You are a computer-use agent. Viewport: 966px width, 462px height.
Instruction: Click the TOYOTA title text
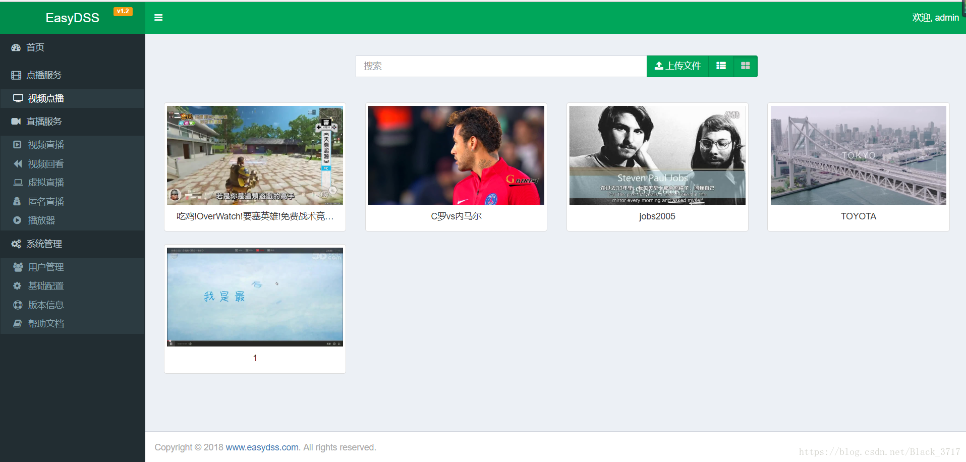859,216
